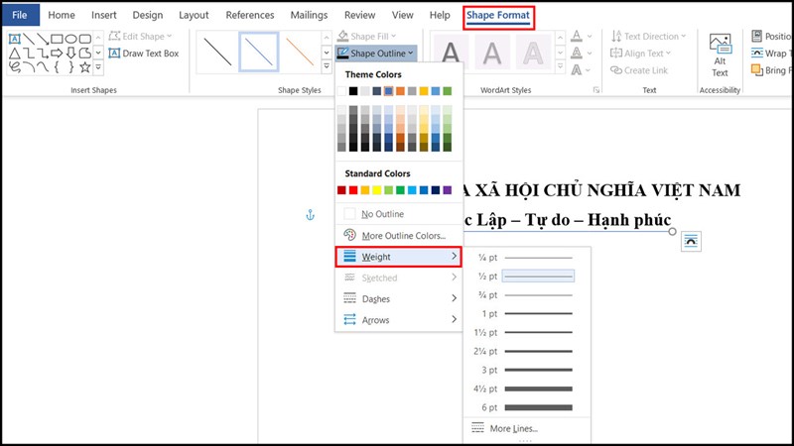Image resolution: width=794 pixels, height=446 pixels.
Task: Expand the Insert Shapes gallery More arrow
Action: 98,66
